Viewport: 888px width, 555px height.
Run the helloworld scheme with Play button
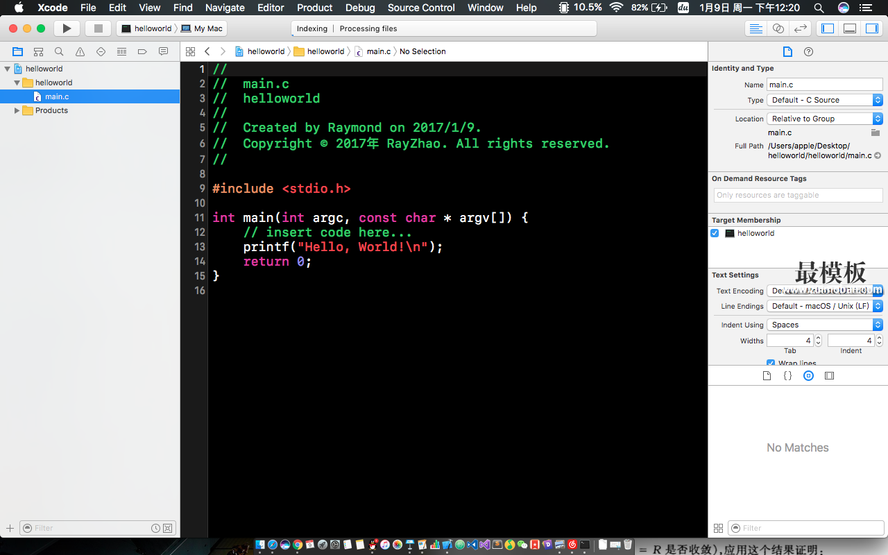(x=67, y=28)
